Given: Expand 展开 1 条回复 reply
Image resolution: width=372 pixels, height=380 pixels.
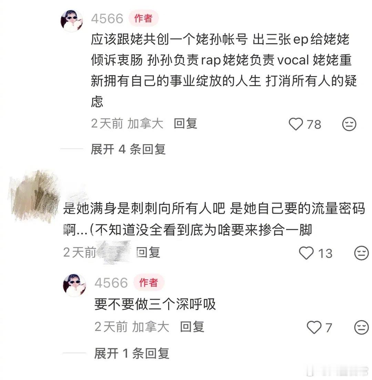Looking at the screenshot, I should [x=132, y=353].
